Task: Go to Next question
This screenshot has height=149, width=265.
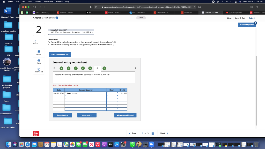Action: point(164,133)
